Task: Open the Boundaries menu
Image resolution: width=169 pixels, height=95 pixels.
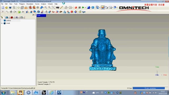Action: coord(30,4)
